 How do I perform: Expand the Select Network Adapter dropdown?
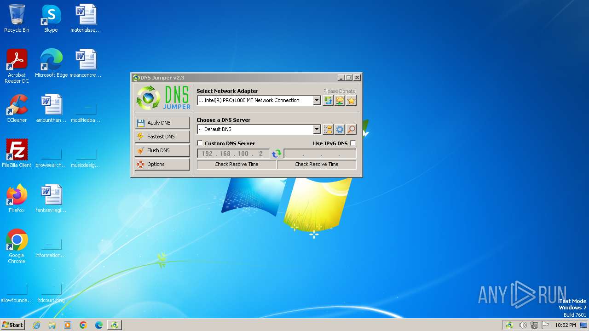[x=317, y=100]
